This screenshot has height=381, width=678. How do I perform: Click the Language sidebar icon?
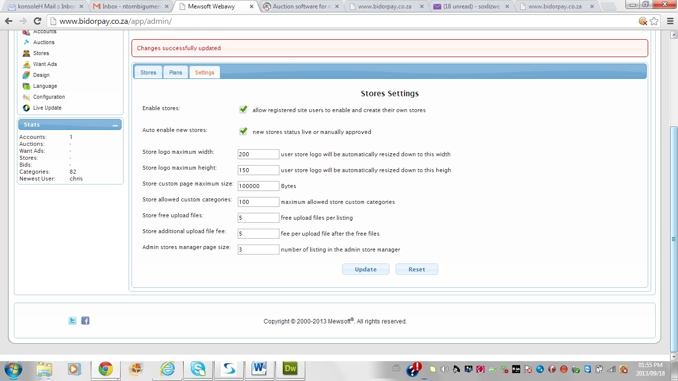click(x=26, y=86)
